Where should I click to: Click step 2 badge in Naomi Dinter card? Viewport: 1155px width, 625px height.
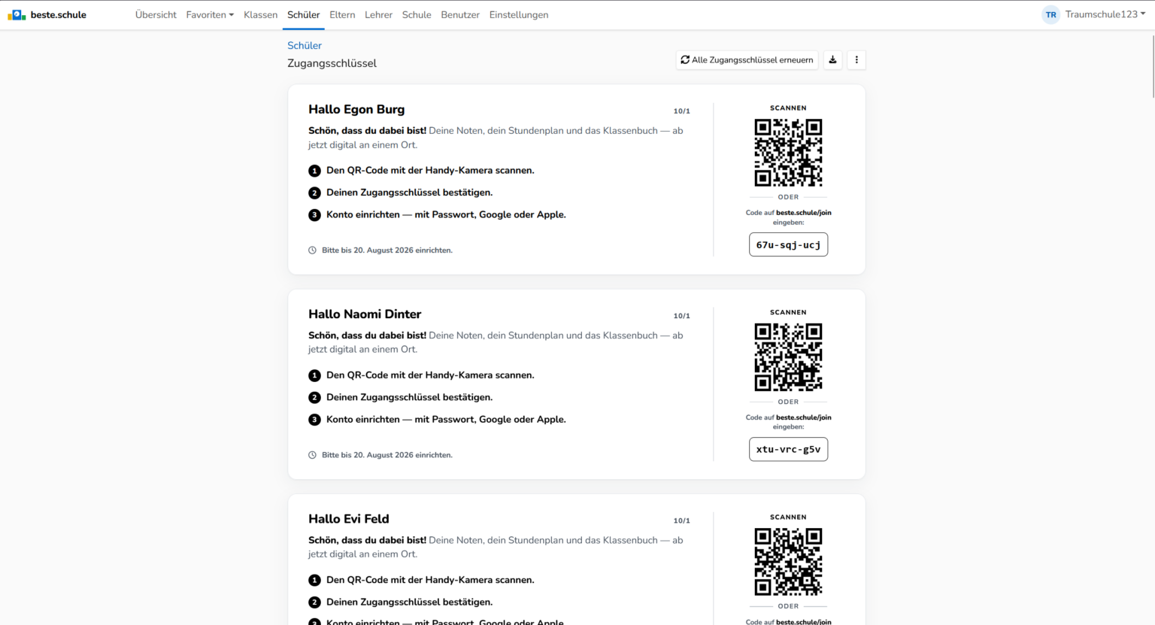coord(314,397)
